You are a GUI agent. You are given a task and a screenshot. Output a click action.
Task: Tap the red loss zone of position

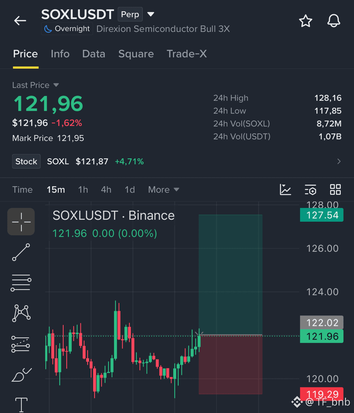(x=230, y=365)
